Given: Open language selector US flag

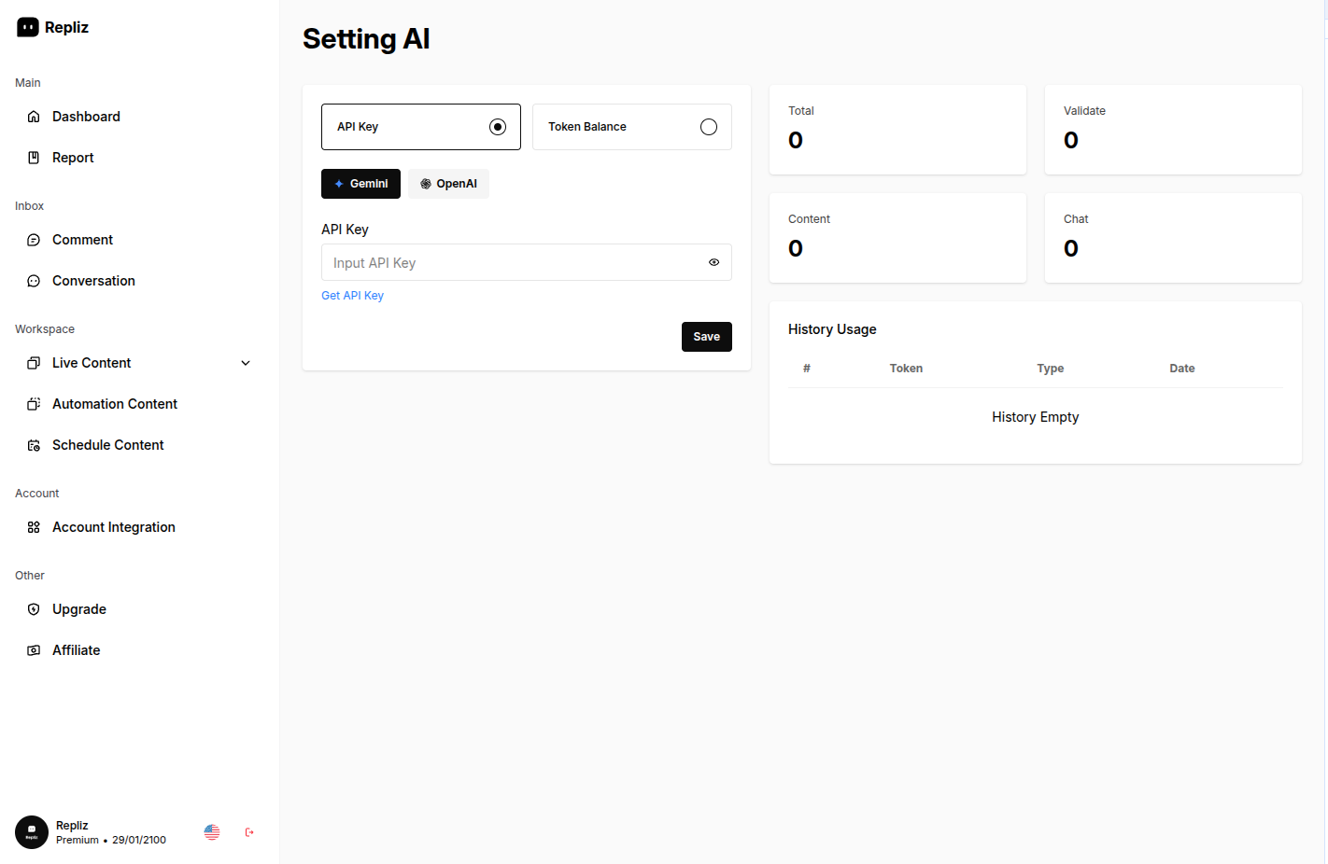Looking at the screenshot, I should tap(212, 832).
